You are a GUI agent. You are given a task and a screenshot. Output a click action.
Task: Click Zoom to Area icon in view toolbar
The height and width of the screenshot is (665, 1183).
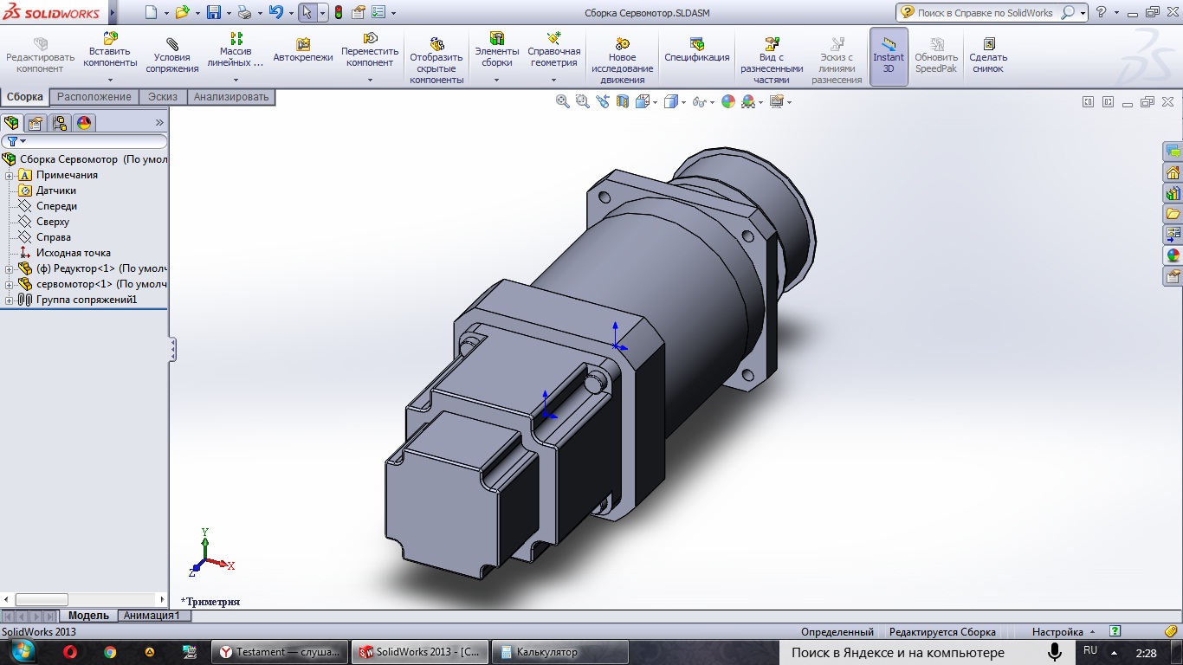(x=583, y=101)
